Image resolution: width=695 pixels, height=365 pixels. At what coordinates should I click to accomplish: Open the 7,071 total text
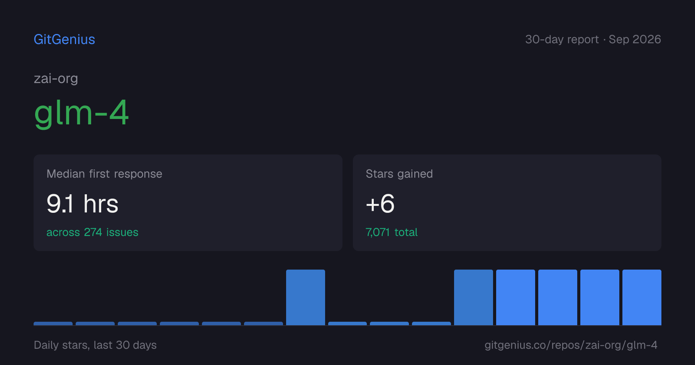[392, 232]
